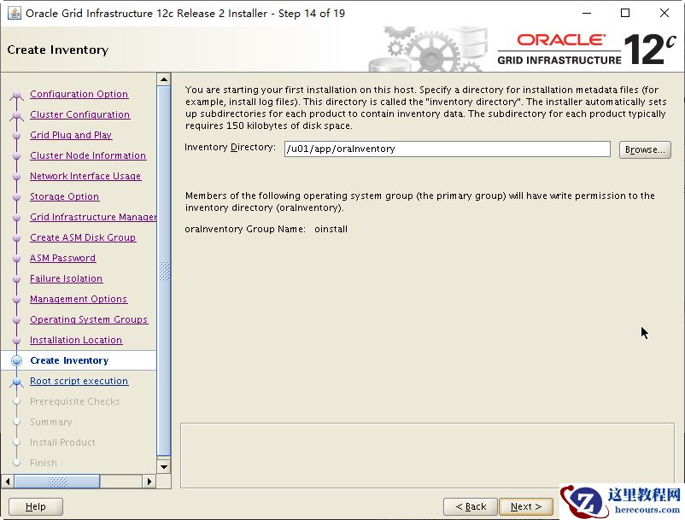Image resolution: width=685 pixels, height=520 pixels.
Task: Click the disabled Finish step label
Action: pos(44,464)
